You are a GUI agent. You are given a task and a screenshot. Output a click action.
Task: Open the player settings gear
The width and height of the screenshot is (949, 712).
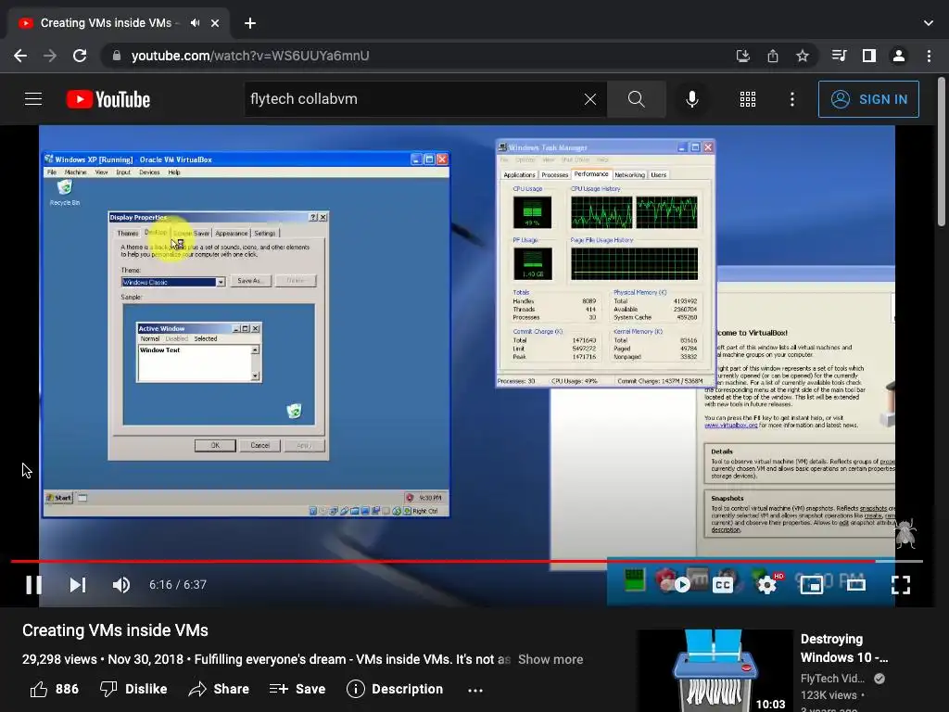(766, 585)
